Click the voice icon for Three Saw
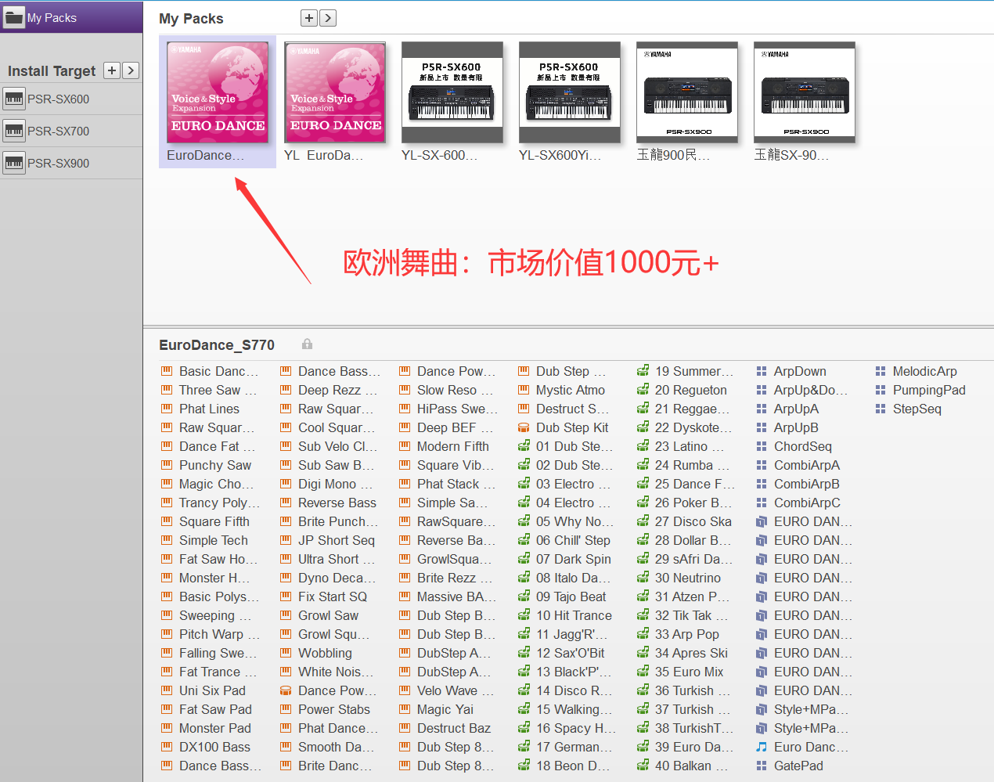Image resolution: width=994 pixels, height=782 pixels. click(x=167, y=390)
